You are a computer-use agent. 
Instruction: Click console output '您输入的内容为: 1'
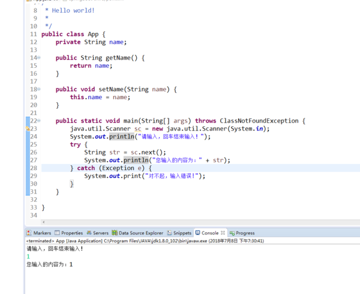pyautogui.click(x=50, y=265)
